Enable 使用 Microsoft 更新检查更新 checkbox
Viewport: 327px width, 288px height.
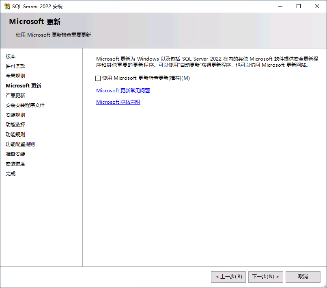[98, 78]
